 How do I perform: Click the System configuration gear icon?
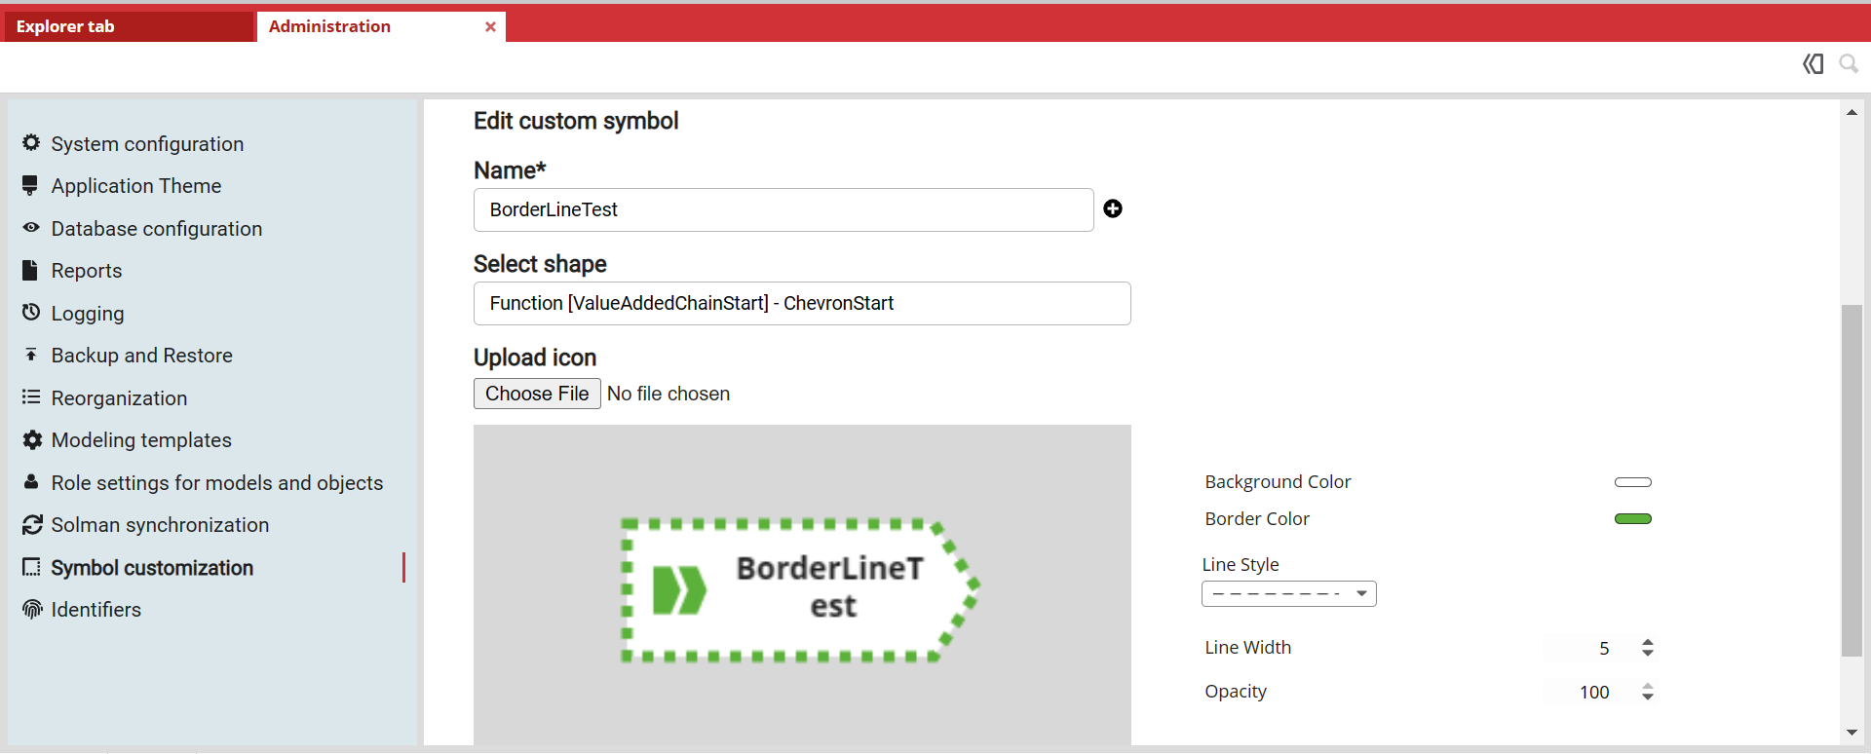tap(31, 143)
